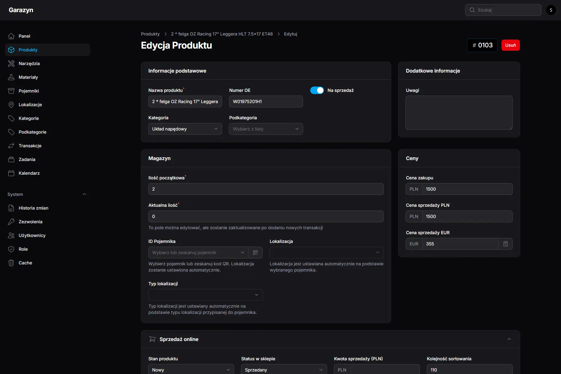Click inside the Uwagi notes textarea
This screenshot has width=561, height=374.
point(459,113)
